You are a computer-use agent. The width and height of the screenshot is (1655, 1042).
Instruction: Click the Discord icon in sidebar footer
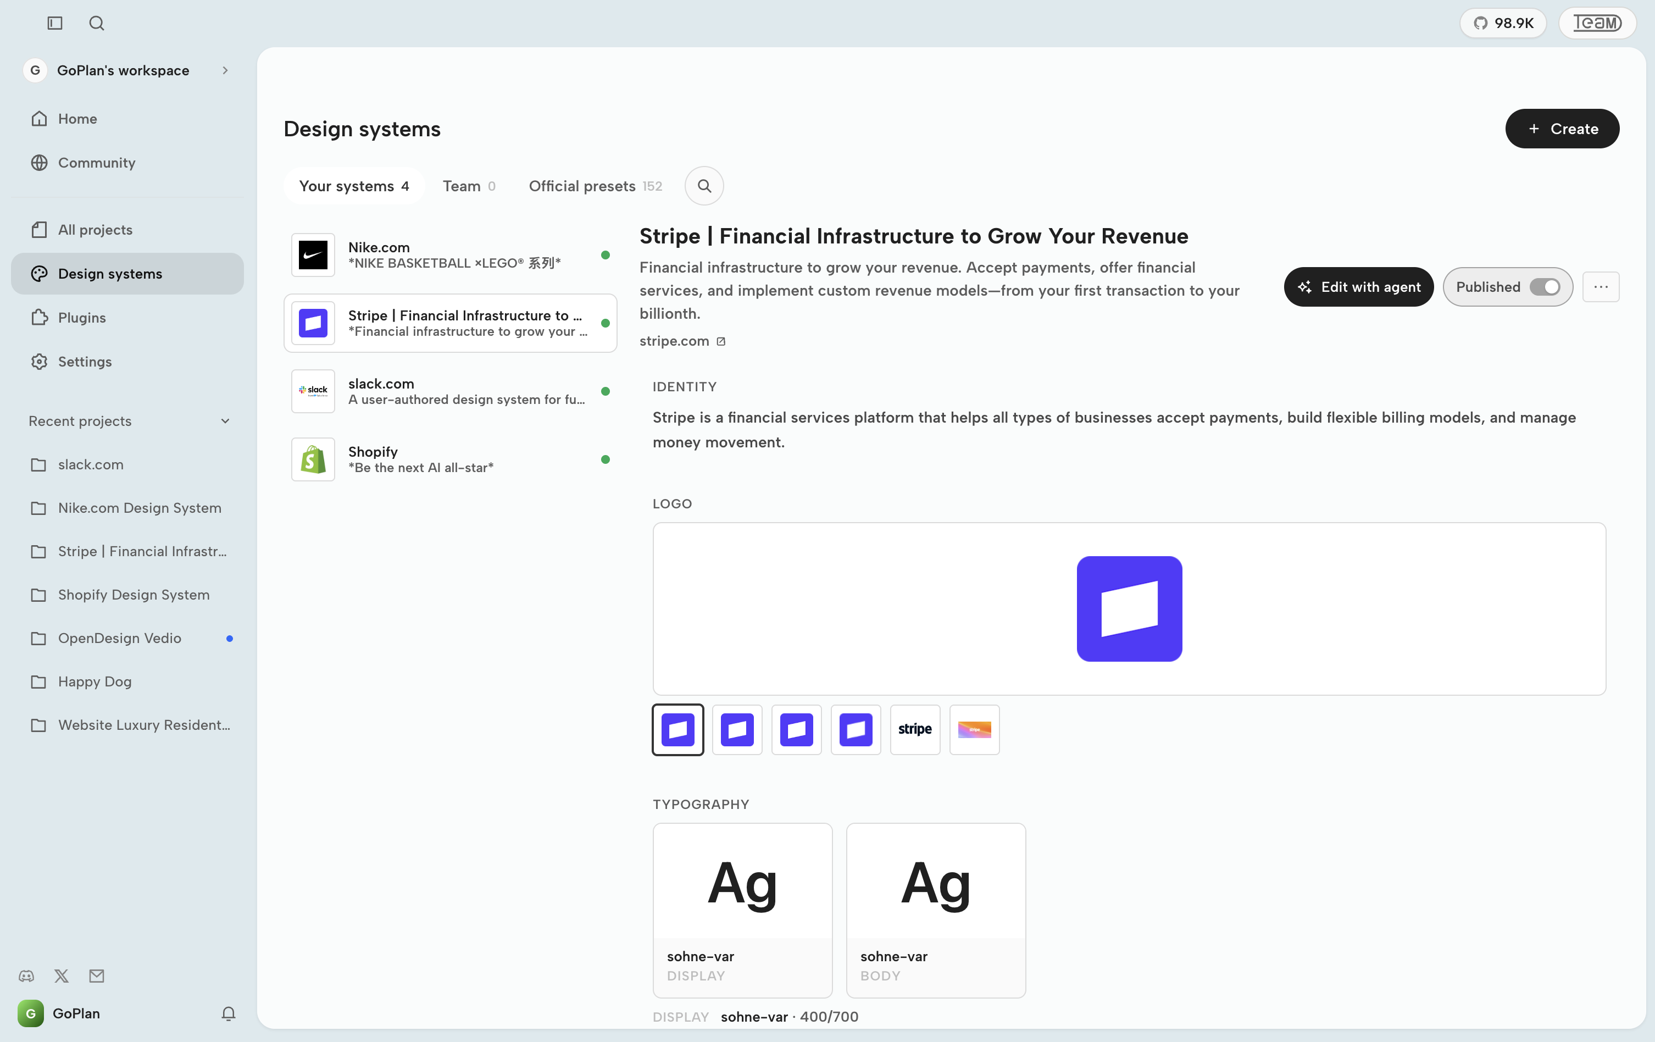point(26,976)
